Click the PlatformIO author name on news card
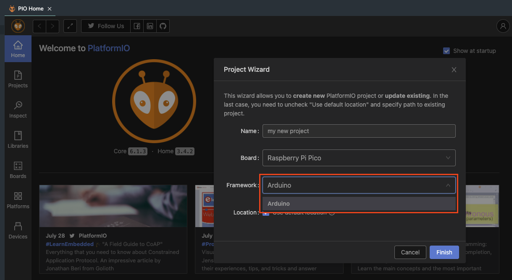Image resolution: width=512 pixels, height=280 pixels. (x=93, y=236)
